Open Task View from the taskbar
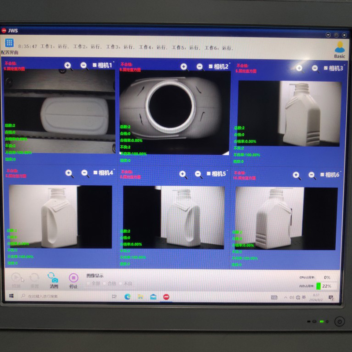The image size is (352, 352). [x=114, y=297]
